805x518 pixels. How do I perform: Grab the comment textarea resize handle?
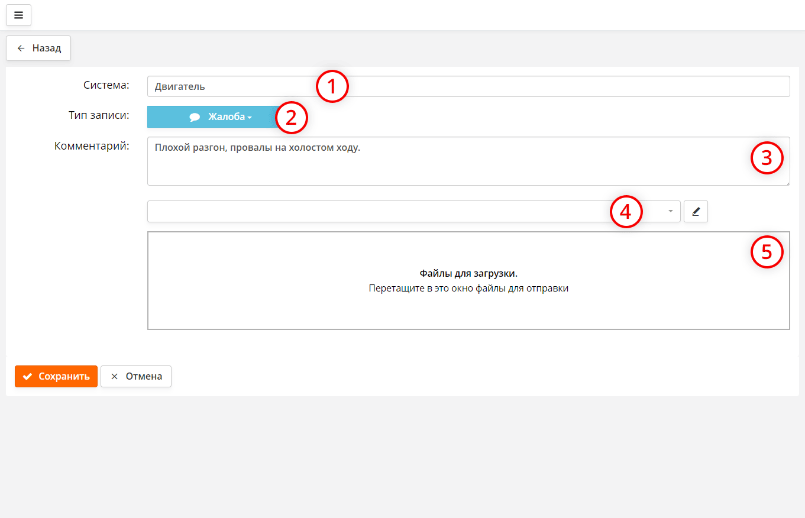787,183
